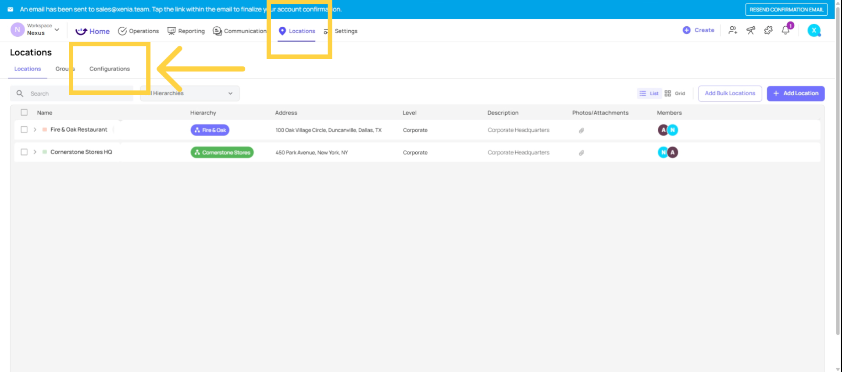This screenshot has height=372, width=842.
Task: Select the Fire & Oak Restaurant checkbox
Action: point(24,129)
